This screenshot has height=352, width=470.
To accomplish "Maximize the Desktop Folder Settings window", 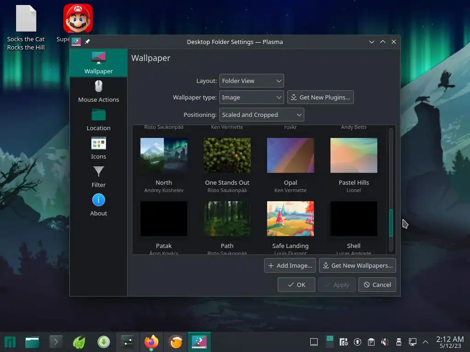I will [x=383, y=42].
